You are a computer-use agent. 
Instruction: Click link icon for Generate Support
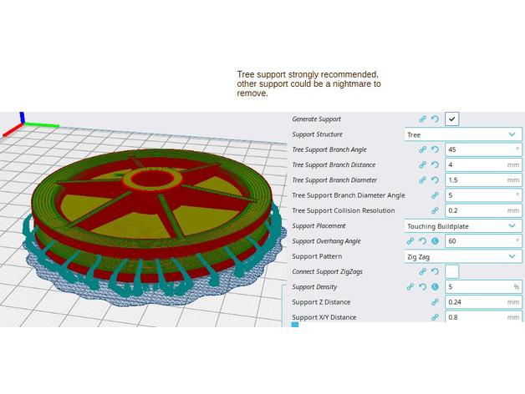pyautogui.click(x=423, y=119)
